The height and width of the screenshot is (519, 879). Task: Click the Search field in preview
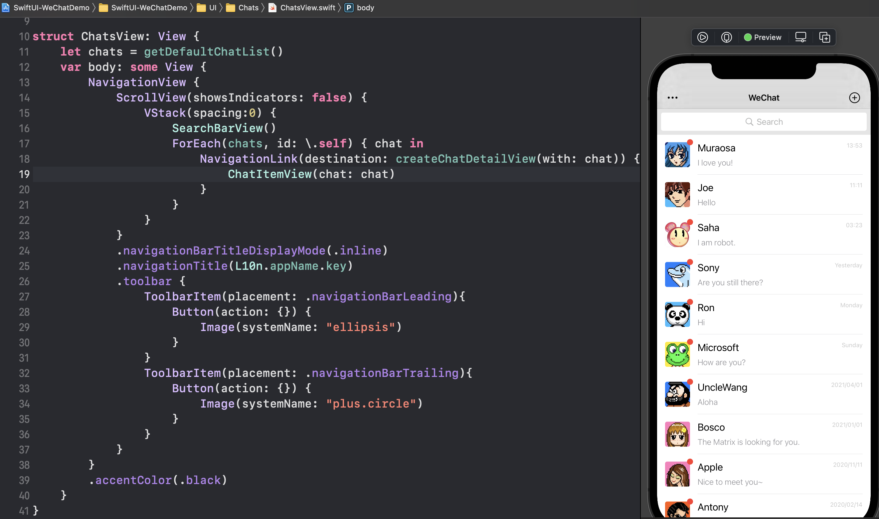click(x=763, y=122)
